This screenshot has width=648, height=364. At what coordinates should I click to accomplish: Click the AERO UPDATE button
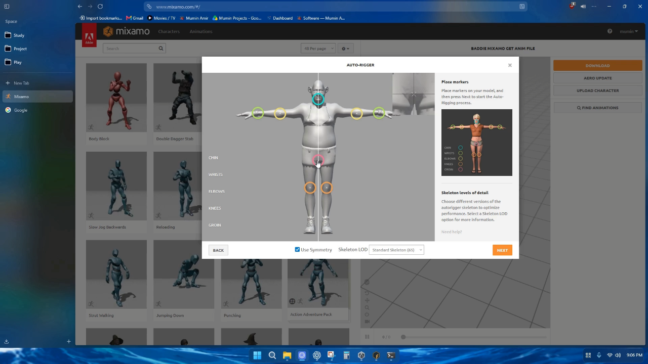pyautogui.click(x=597, y=78)
